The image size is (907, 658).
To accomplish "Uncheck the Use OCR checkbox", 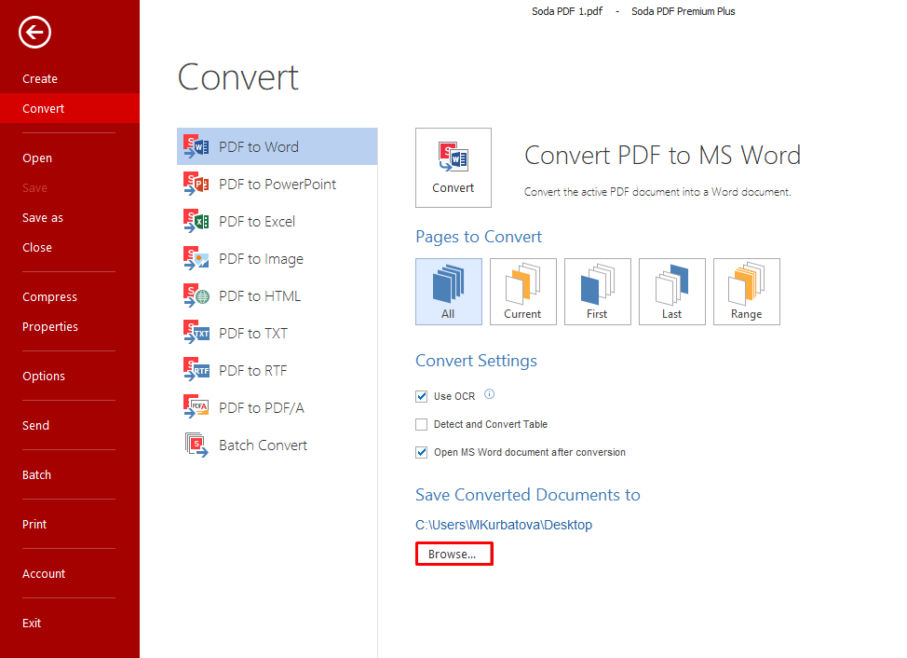I will click(x=421, y=396).
